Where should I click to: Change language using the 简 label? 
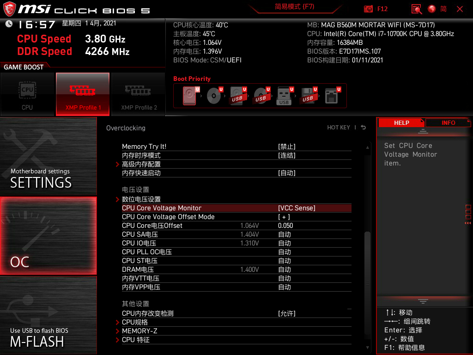pos(443,9)
